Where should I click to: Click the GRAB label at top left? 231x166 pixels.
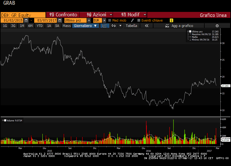click(9, 3)
